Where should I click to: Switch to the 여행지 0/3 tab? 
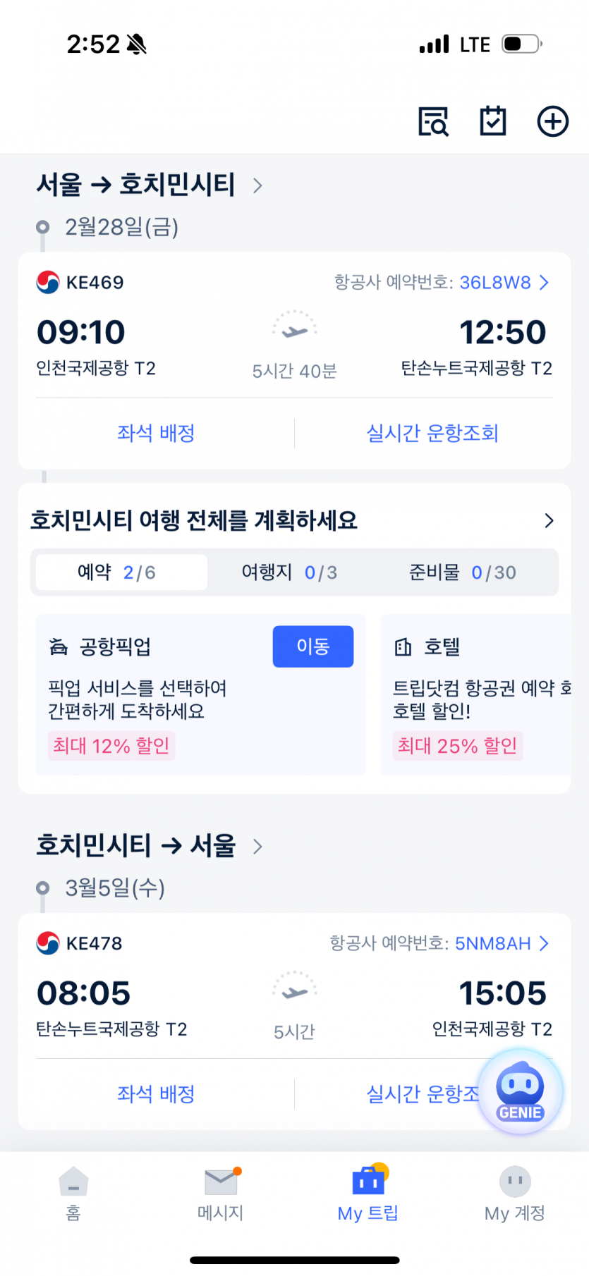289,572
